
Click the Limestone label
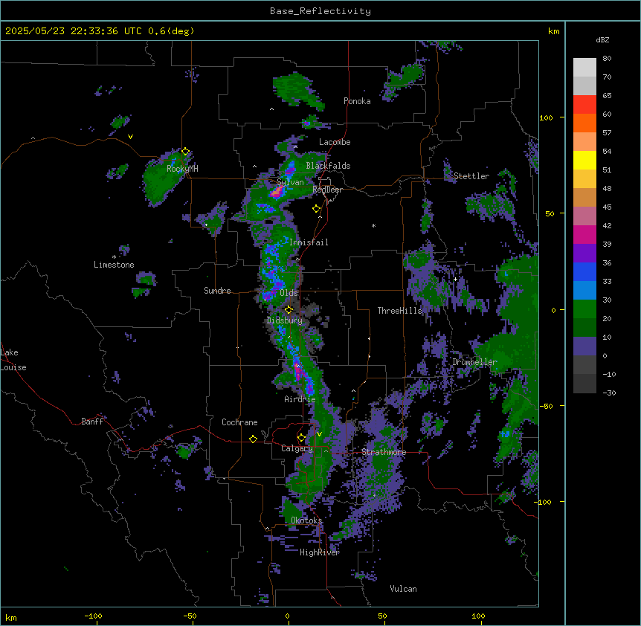(114, 265)
